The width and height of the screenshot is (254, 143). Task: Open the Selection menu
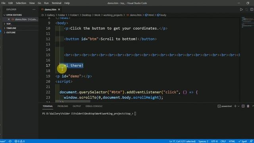(x=21, y=3)
